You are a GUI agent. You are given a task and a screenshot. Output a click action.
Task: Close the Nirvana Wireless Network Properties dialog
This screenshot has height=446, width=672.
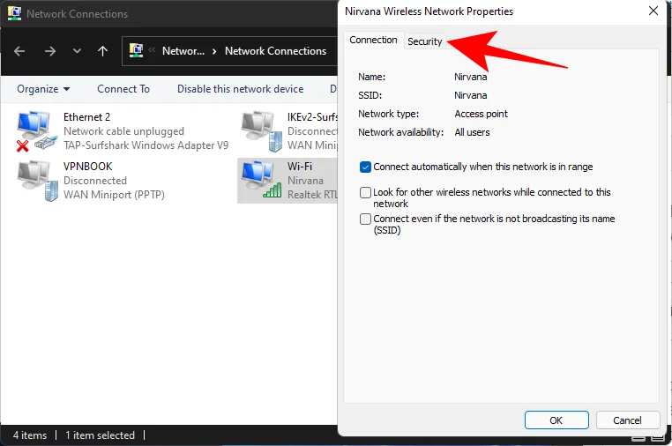pyautogui.click(x=653, y=11)
